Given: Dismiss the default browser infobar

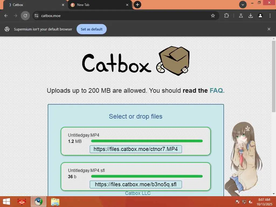Looking at the screenshot, I should coord(269,29).
